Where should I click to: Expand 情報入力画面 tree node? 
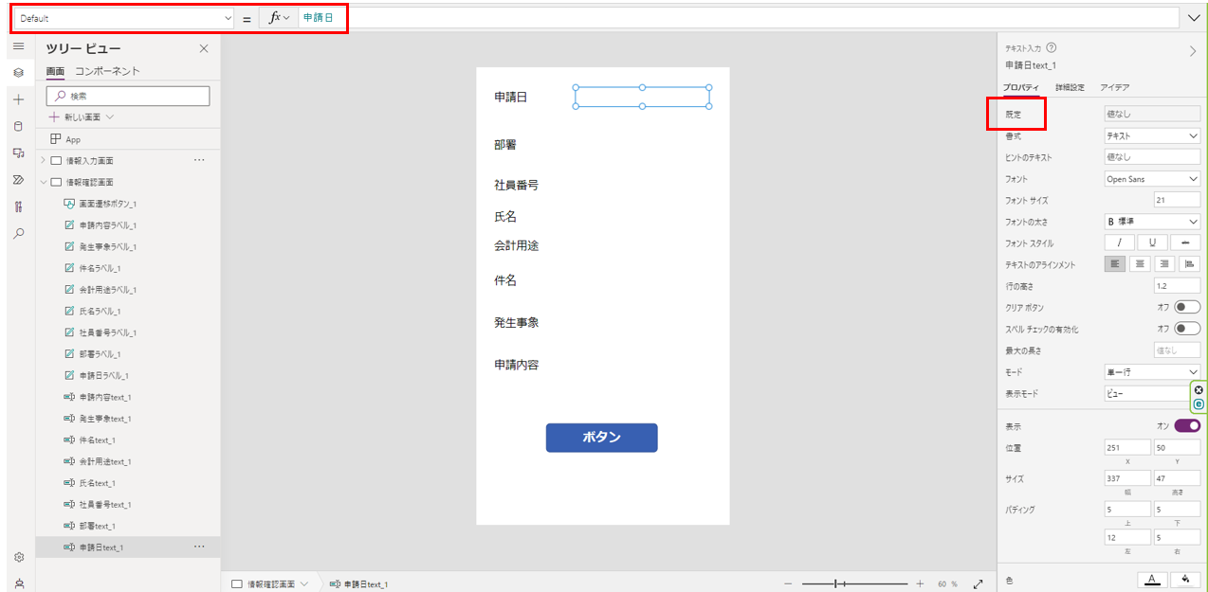point(43,161)
